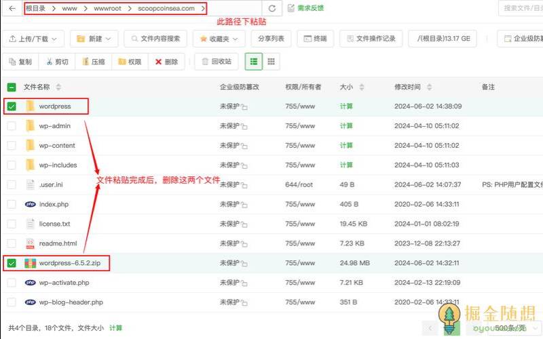Open the wp-admin folder

(55, 126)
